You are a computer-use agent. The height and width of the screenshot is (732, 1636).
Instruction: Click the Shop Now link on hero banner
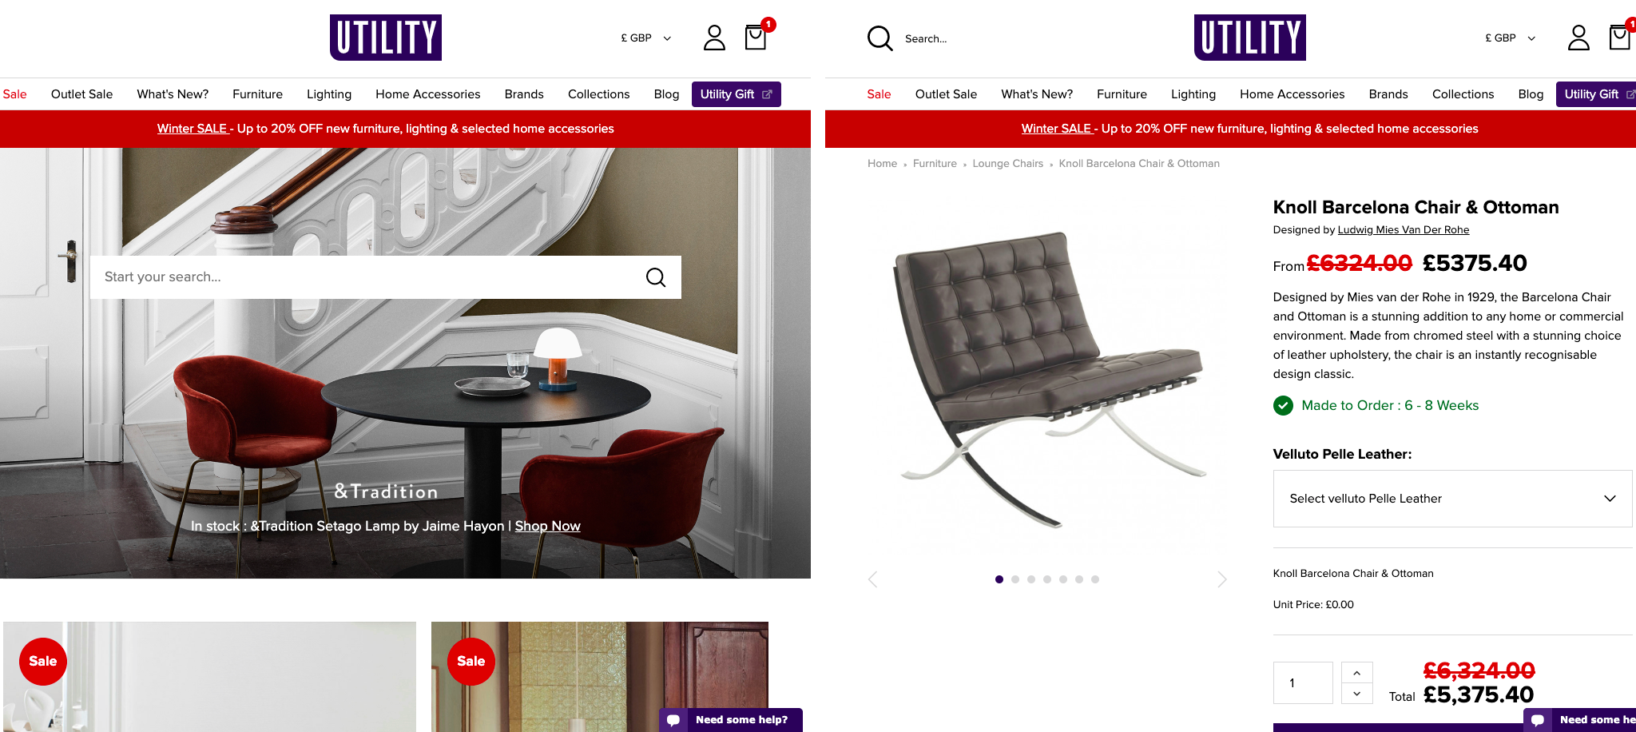[x=548, y=526]
